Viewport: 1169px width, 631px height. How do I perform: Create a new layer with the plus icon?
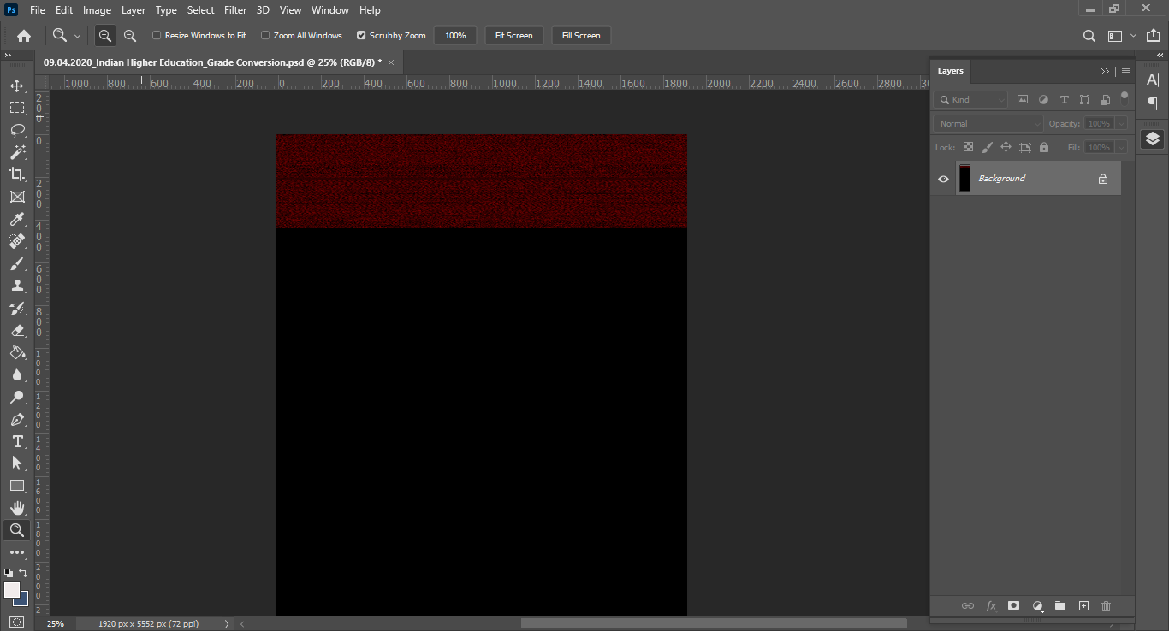pos(1083,605)
